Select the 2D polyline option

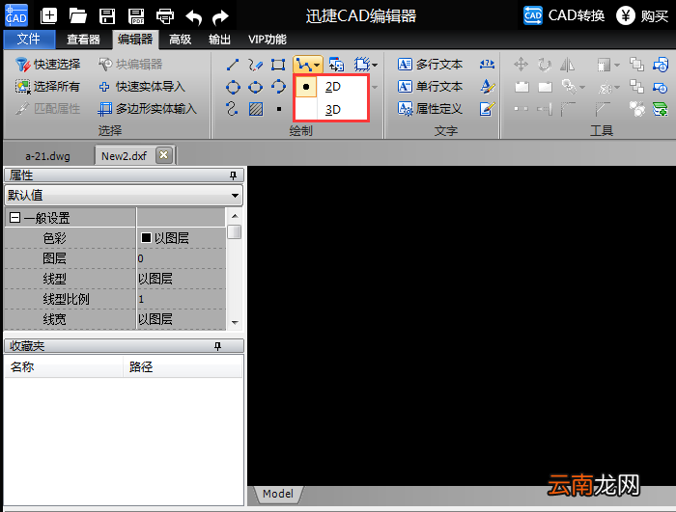(331, 87)
